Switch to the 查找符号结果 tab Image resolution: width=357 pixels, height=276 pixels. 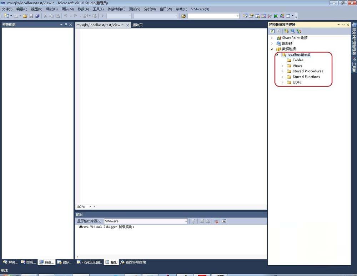134,262
